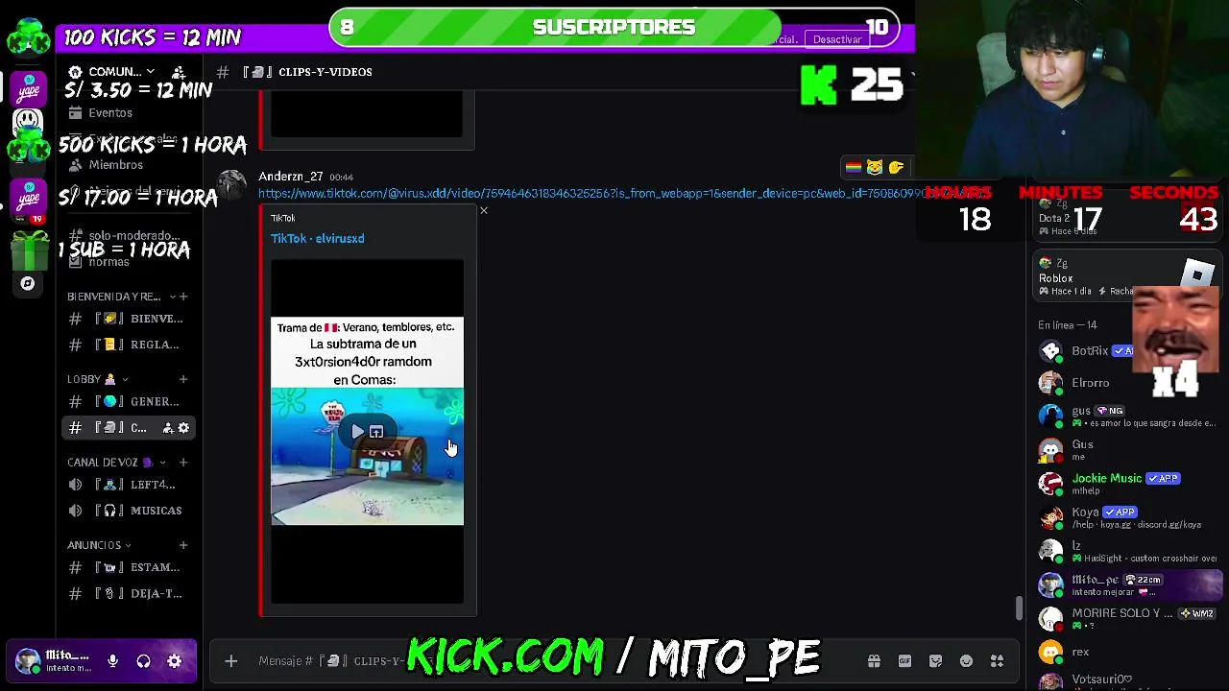Open member gus with NG tag
1229x691 pixels.
click(1128, 416)
